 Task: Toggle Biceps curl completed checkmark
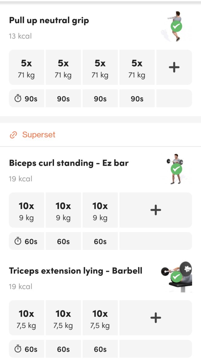coord(176,169)
